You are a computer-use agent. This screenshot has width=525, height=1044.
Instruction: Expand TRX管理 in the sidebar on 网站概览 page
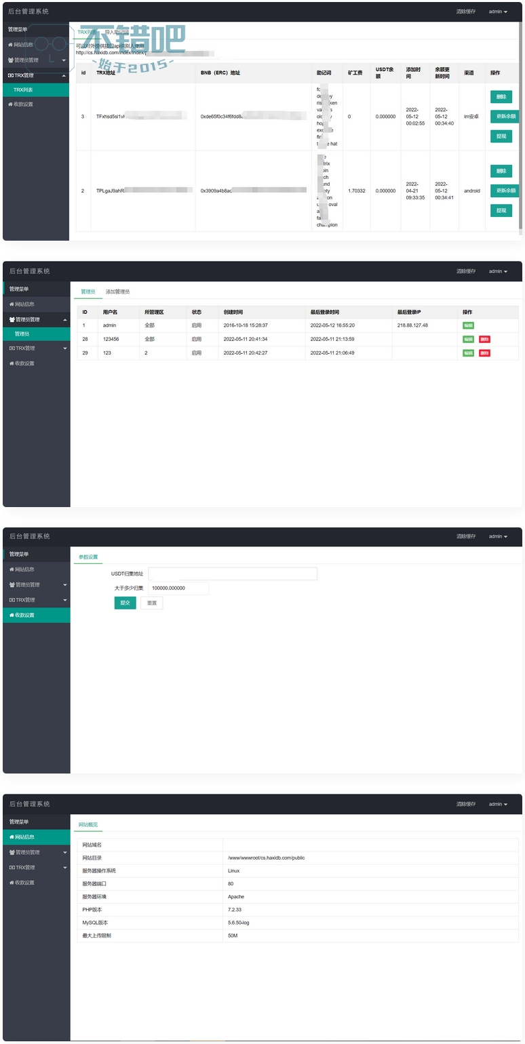click(64, 868)
